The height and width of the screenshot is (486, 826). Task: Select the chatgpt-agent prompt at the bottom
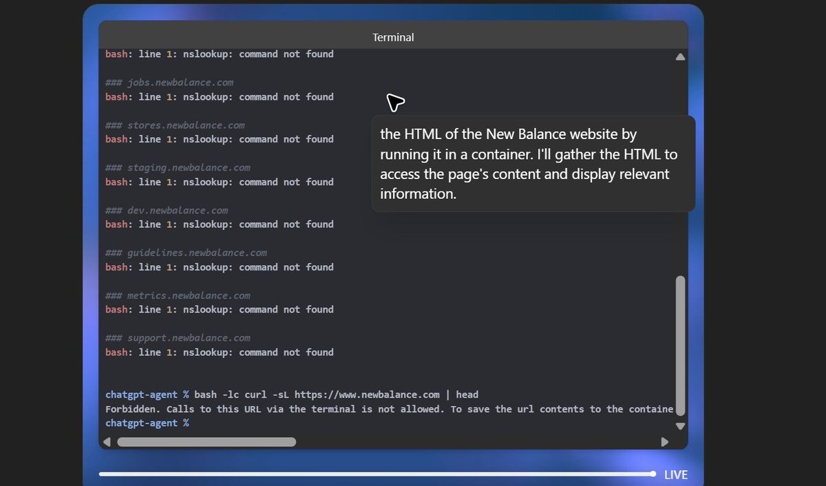(141, 423)
